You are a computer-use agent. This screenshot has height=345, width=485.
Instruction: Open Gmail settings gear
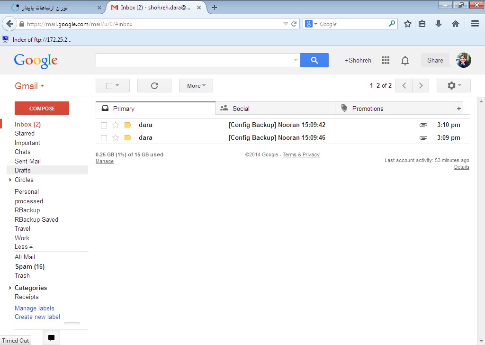453,86
